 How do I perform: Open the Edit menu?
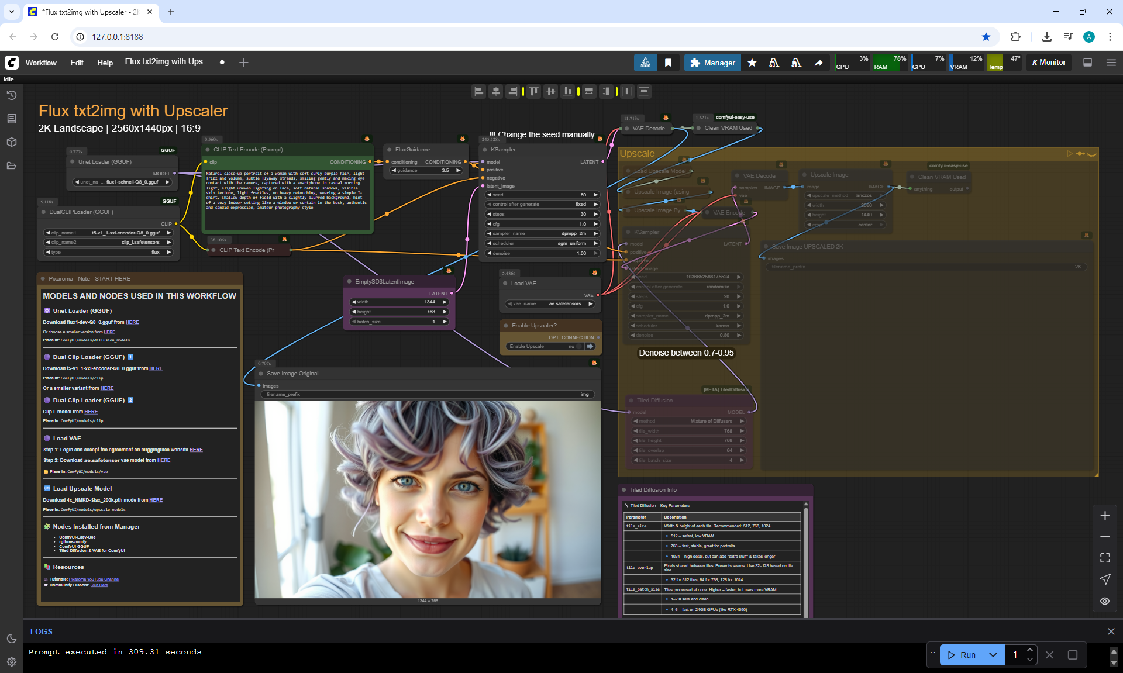(77, 63)
